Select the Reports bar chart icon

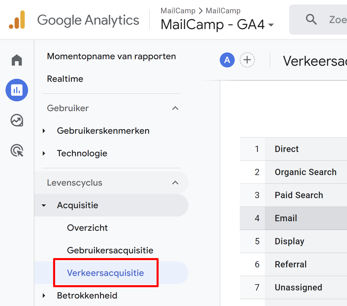pyautogui.click(x=17, y=90)
